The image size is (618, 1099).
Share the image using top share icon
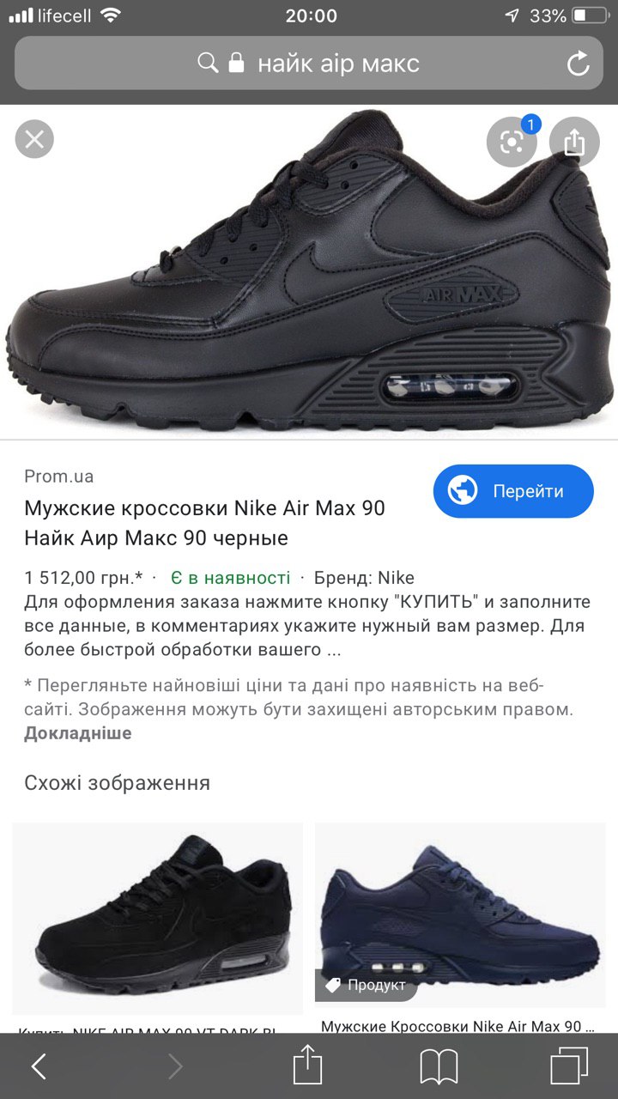click(x=574, y=142)
